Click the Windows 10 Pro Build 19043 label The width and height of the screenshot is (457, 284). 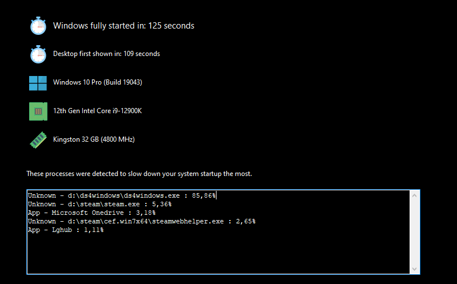(x=97, y=82)
